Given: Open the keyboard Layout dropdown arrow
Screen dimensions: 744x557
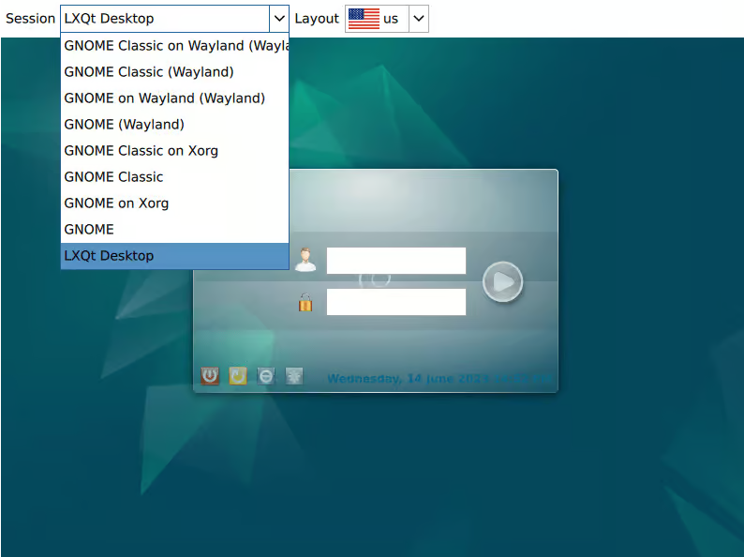Looking at the screenshot, I should coord(419,19).
